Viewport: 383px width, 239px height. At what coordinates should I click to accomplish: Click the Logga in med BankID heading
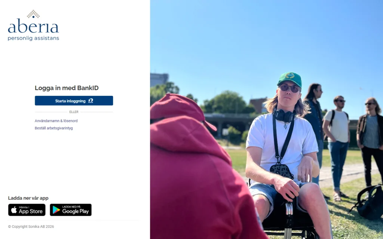click(x=67, y=88)
